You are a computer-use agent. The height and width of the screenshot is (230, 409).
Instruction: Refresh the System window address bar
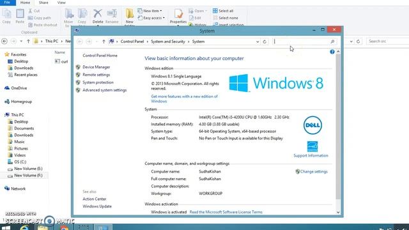click(265, 42)
